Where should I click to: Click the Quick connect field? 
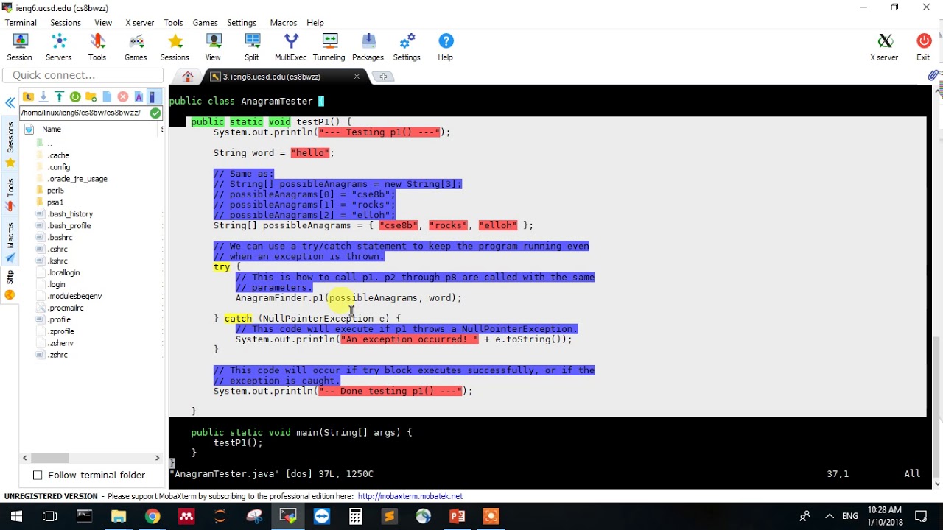pos(83,75)
